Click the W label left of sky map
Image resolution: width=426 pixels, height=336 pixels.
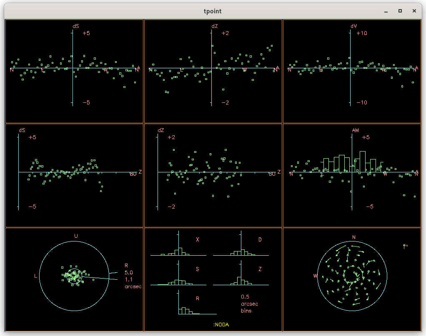pos(315,276)
